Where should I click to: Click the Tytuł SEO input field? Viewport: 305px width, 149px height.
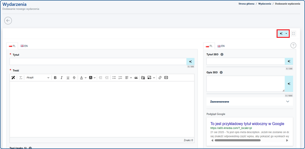tap(245, 61)
